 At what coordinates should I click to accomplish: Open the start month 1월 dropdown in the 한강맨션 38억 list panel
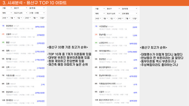12,18
